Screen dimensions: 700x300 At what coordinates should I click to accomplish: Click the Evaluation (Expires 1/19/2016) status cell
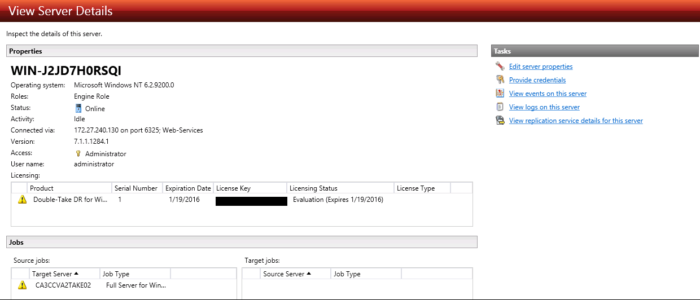point(338,200)
